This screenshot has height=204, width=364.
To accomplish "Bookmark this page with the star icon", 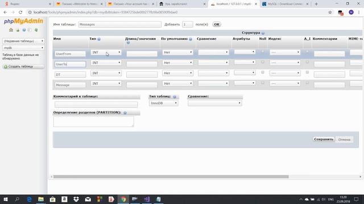I will coord(330,12).
